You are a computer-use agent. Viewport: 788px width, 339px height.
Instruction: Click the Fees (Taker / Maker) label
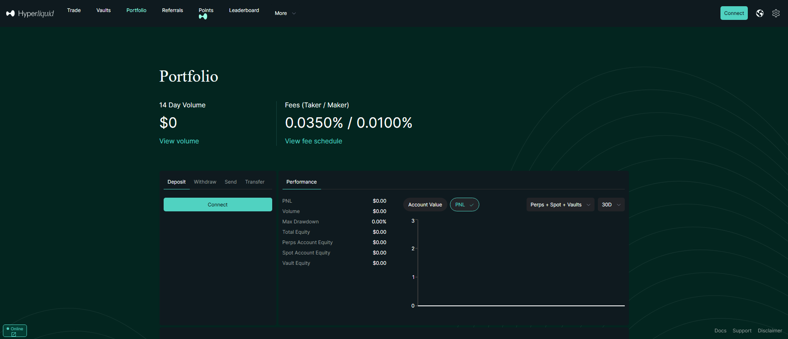pos(317,105)
